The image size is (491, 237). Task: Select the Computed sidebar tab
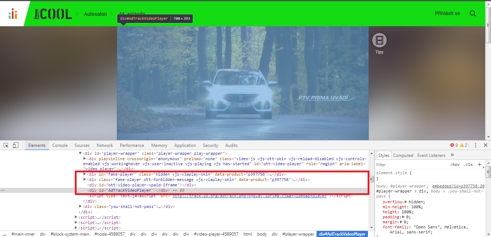coord(403,155)
